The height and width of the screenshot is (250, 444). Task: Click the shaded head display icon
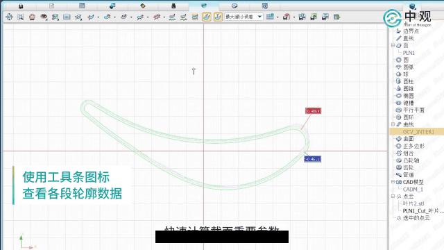32,17
